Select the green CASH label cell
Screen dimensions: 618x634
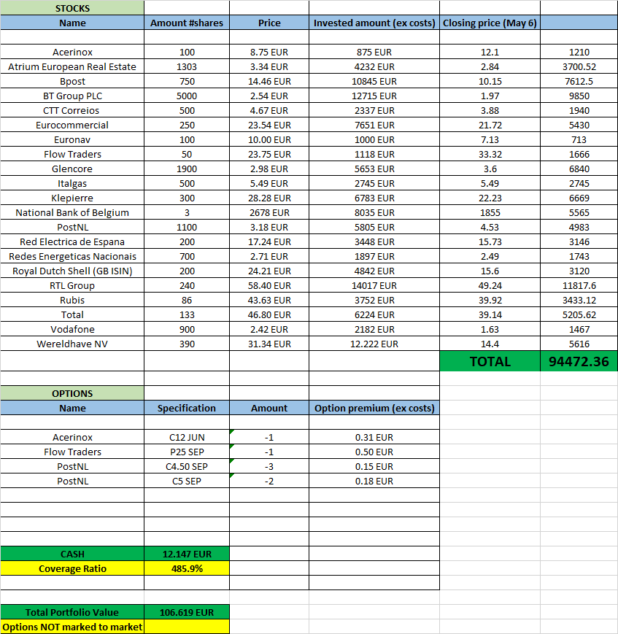(72, 554)
